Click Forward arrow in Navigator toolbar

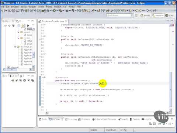coord(9,25)
